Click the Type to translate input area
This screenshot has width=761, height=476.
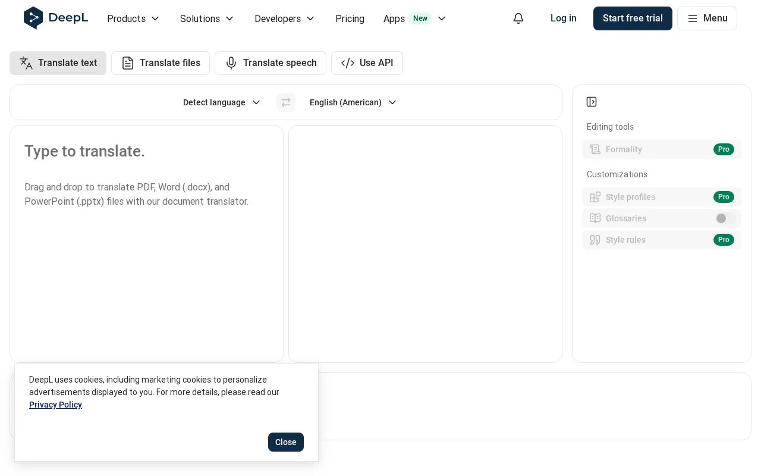coord(146,244)
